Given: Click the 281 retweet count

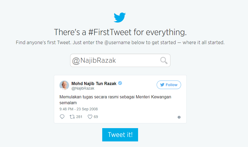Looking at the screenshot, I should (x=79, y=117).
